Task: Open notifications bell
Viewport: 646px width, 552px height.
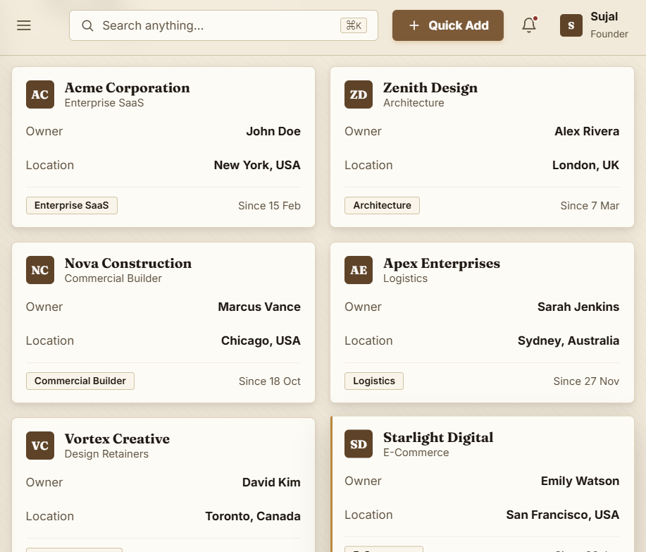Action: 529,25
